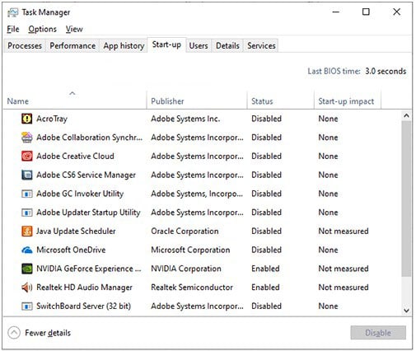416x351 pixels.
Task: Click the AcroTray app icon
Action: coord(26,119)
